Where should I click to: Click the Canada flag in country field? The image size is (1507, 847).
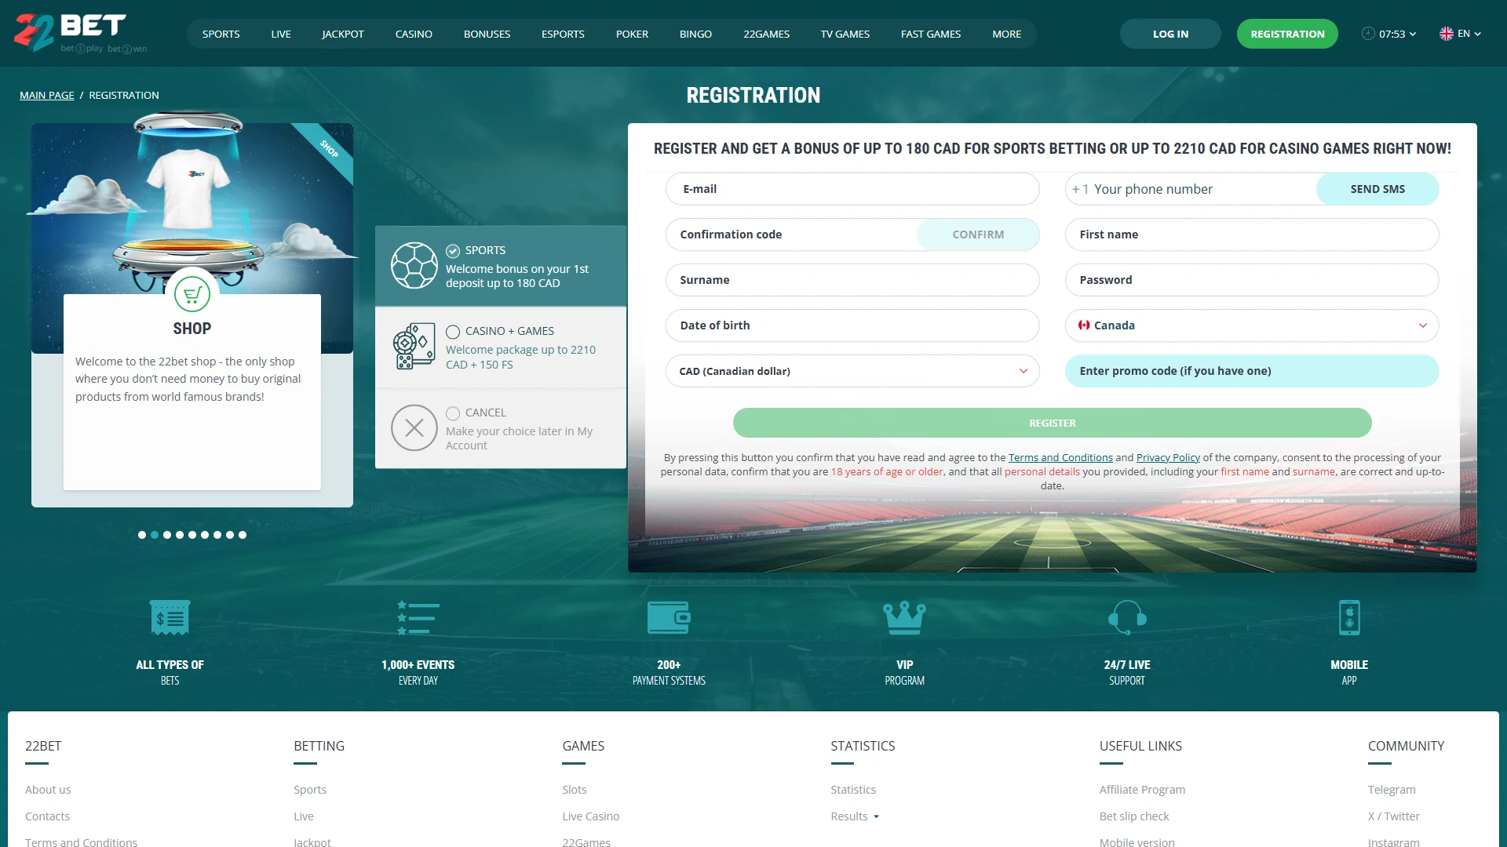(x=1084, y=325)
